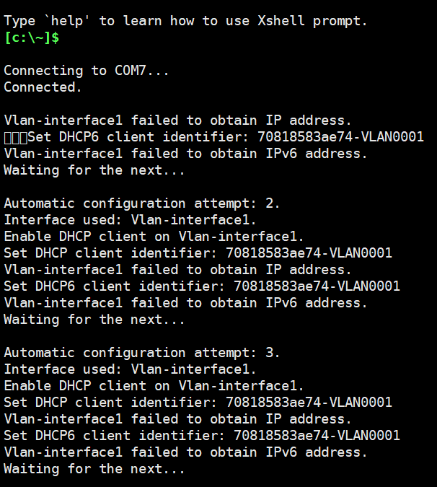Click the "failed to obtain IPv6" line in attempt 2

[185, 303]
